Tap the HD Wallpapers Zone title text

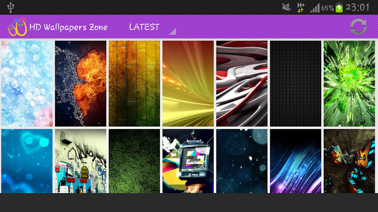pyautogui.click(x=69, y=27)
